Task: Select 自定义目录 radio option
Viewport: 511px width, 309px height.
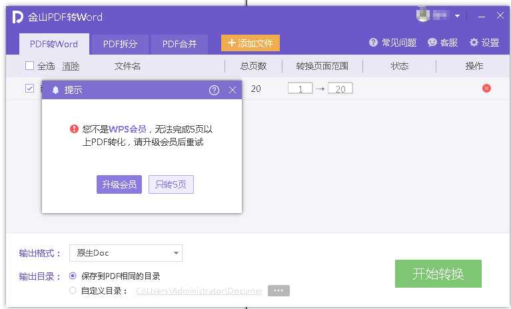Action: point(73,290)
